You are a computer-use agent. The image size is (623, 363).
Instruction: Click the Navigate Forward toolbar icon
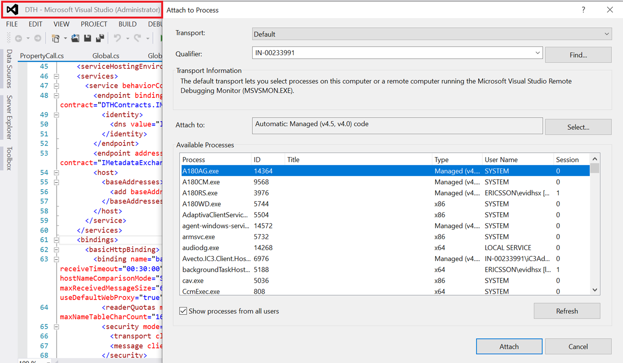tap(38, 39)
